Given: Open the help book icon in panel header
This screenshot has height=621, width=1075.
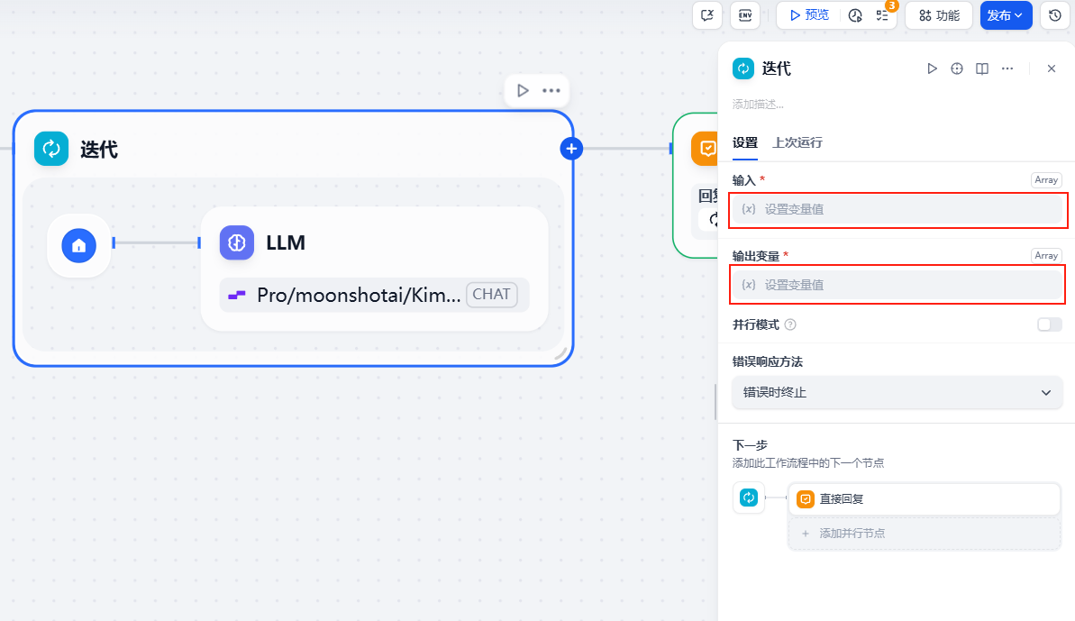Looking at the screenshot, I should pyautogui.click(x=982, y=68).
